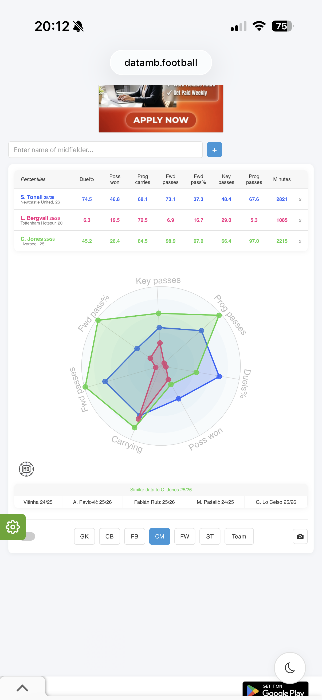Tap the APPLY NOW ad button
This screenshot has height=700, width=322.
(x=161, y=120)
